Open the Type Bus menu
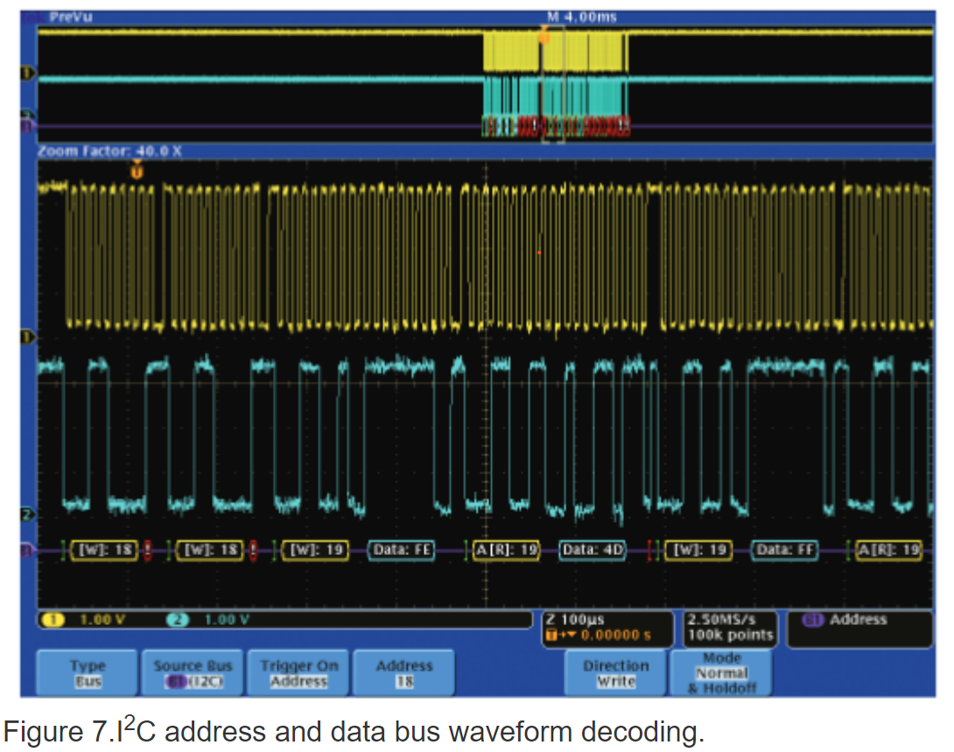Image resolution: width=954 pixels, height=752 pixels. coord(88,673)
